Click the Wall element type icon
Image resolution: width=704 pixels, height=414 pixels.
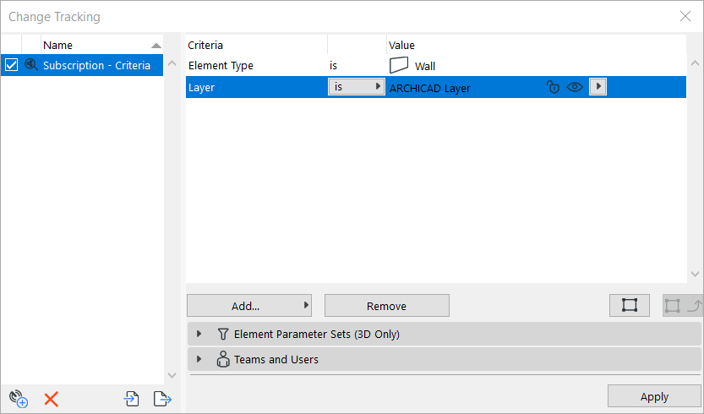coord(399,65)
